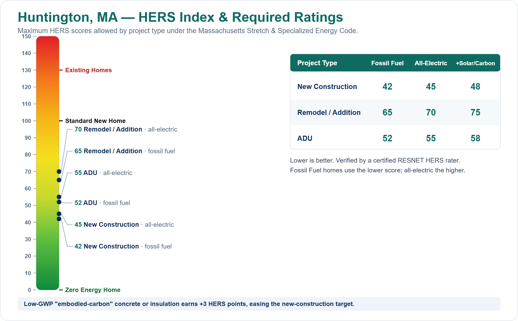Click the title 'Huntington, MA — HERS Index & Required Ratings'
The image size is (518, 321).
(180, 17)
